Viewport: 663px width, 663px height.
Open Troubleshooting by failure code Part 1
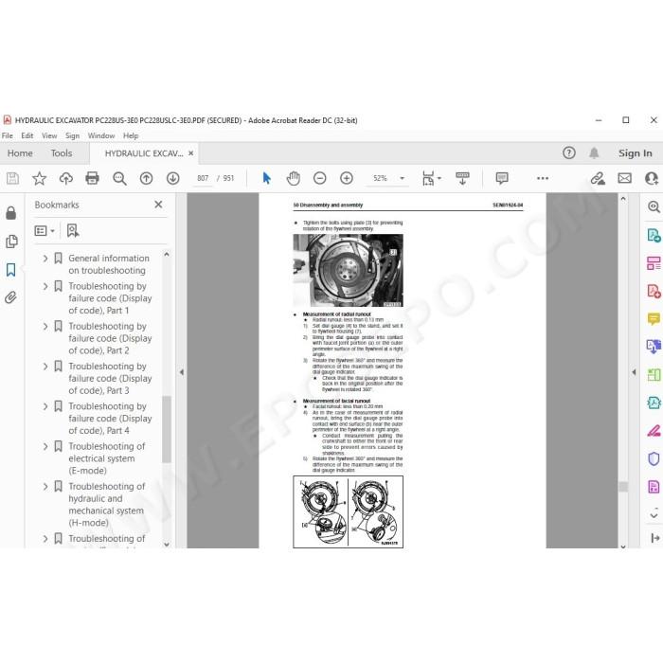110,298
